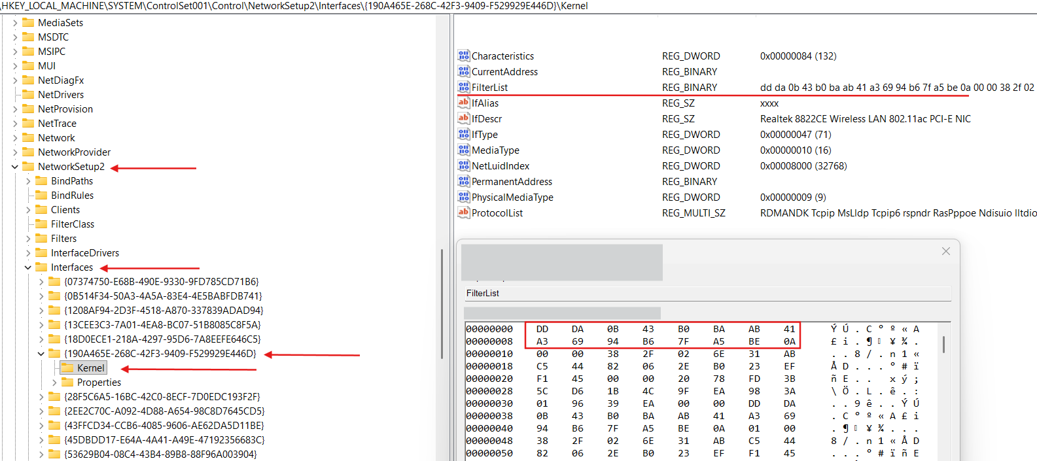Collapse the NetworkSetup2 tree node
Screen dimensions: 1037x461
pyautogui.click(x=15, y=167)
